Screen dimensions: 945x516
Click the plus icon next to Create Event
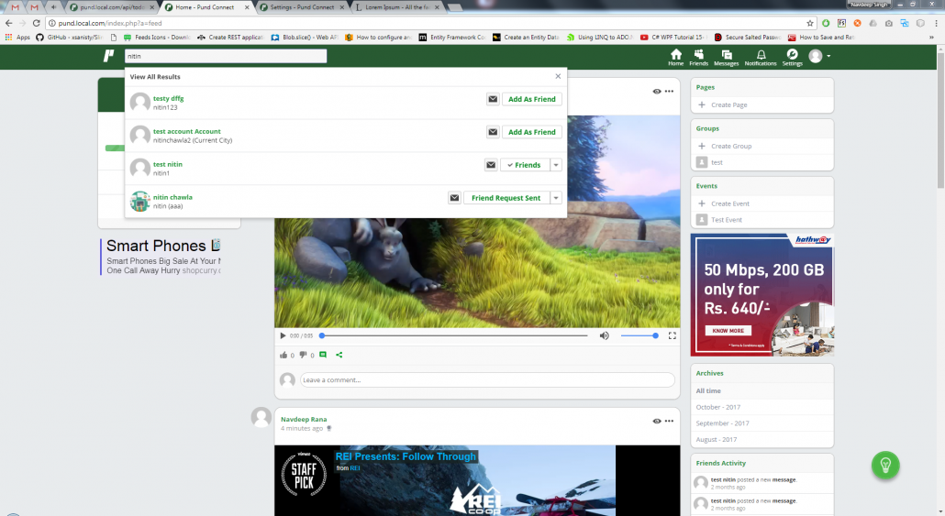point(702,203)
